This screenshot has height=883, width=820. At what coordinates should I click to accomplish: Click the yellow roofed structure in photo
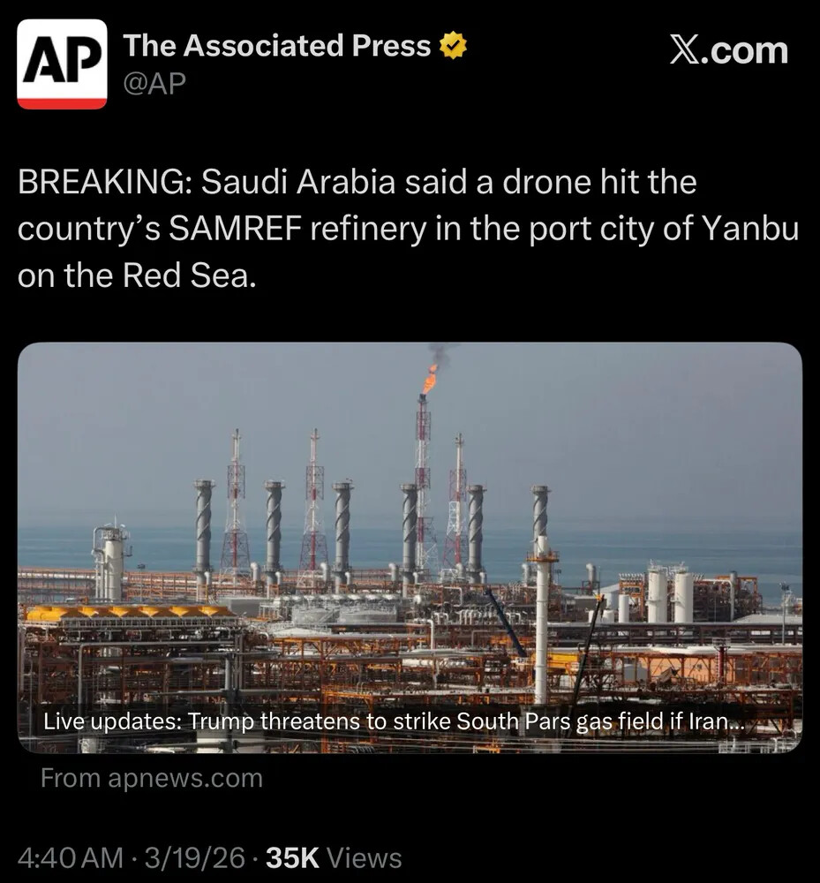pos(130,612)
